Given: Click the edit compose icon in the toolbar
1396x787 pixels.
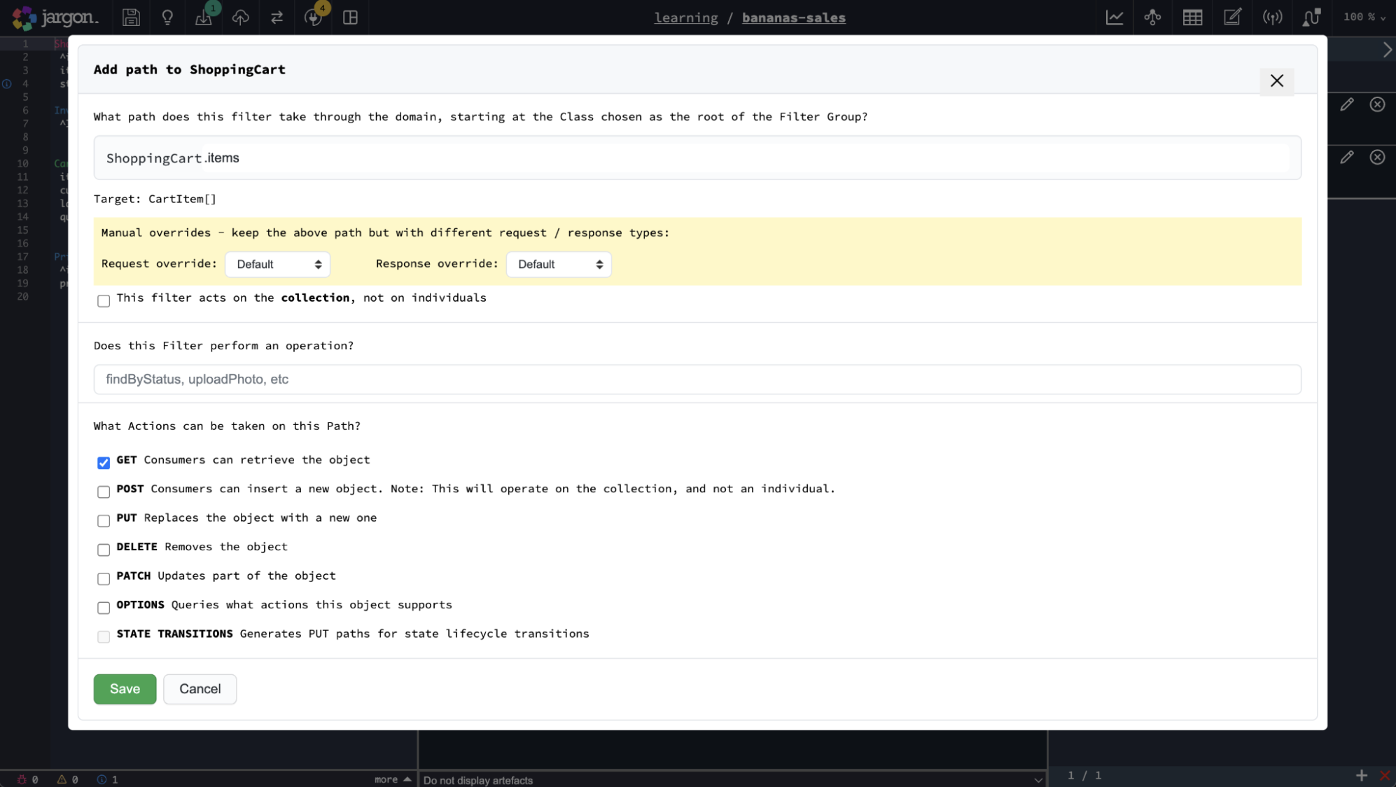Looking at the screenshot, I should [x=1232, y=18].
